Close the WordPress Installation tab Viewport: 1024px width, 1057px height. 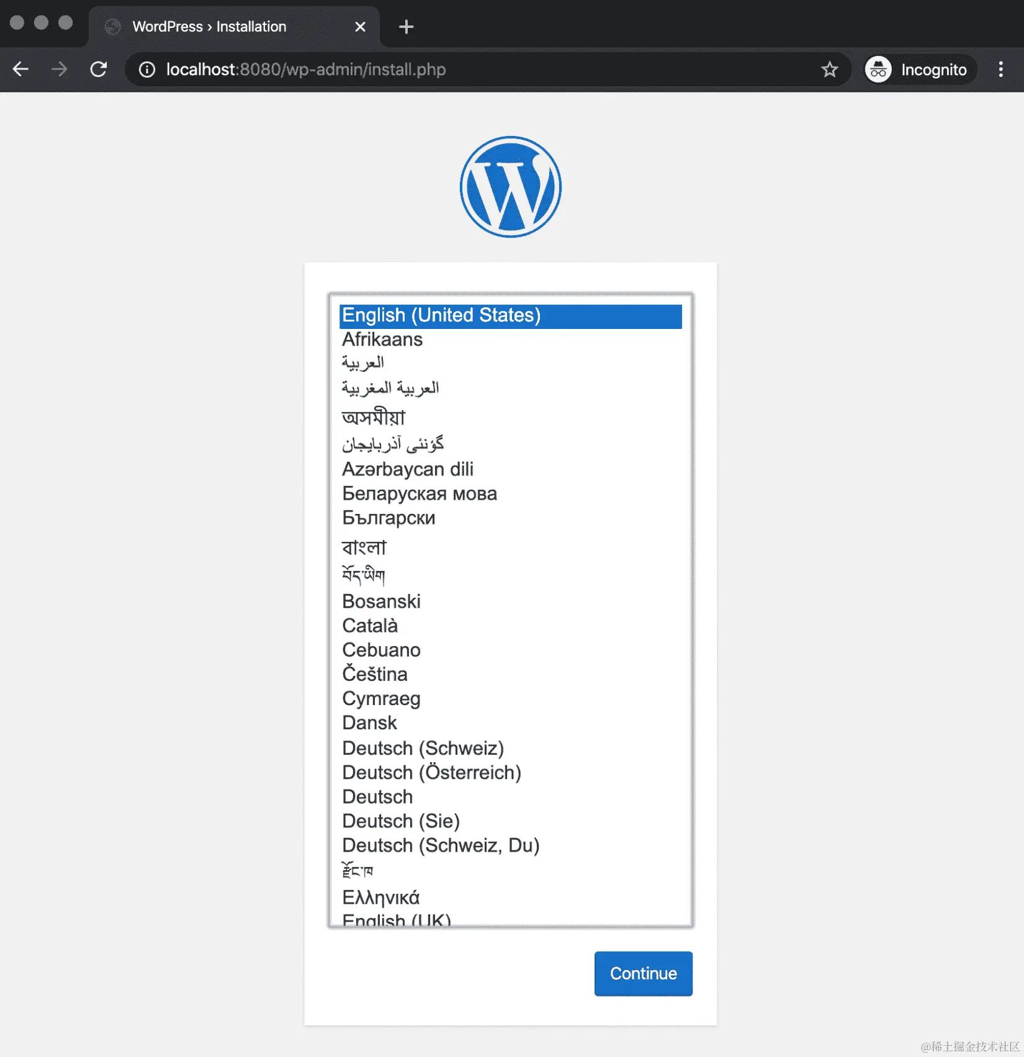coord(360,27)
